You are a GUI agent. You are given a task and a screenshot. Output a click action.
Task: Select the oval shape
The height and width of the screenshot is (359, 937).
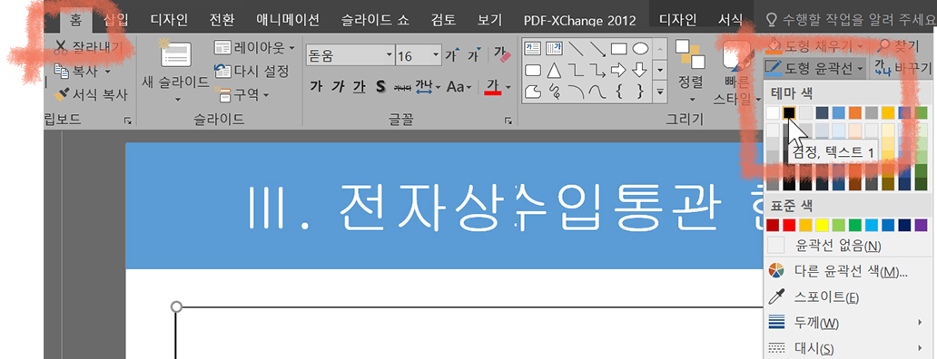[x=640, y=48]
